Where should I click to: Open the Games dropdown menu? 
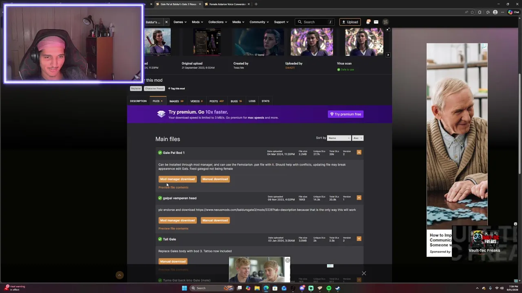coord(180,22)
